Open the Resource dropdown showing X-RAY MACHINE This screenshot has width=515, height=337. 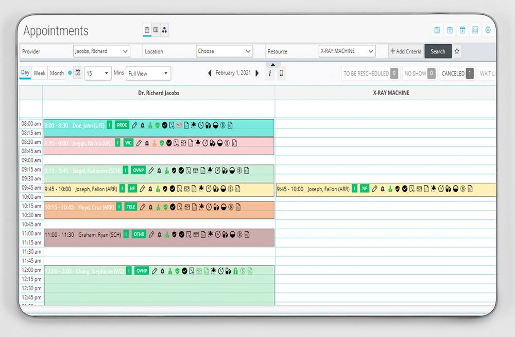(x=347, y=51)
